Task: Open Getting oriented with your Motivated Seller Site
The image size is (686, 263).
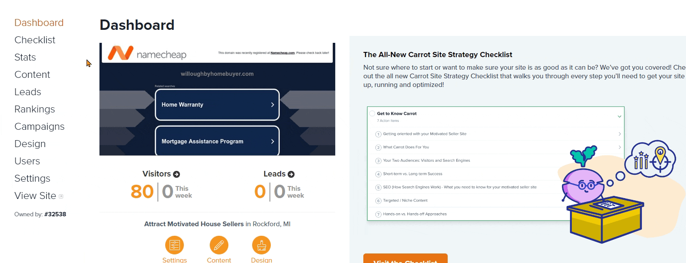Action: pos(425,134)
